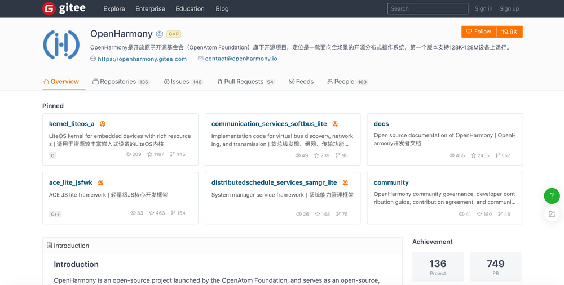Click the Introduction panel header
Image resolution: width=564 pixels, height=285 pixels.
pyautogui.click(x=222, y=246)
